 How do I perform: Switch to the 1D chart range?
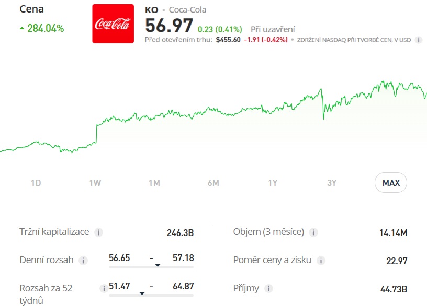(x=36, y=182)
